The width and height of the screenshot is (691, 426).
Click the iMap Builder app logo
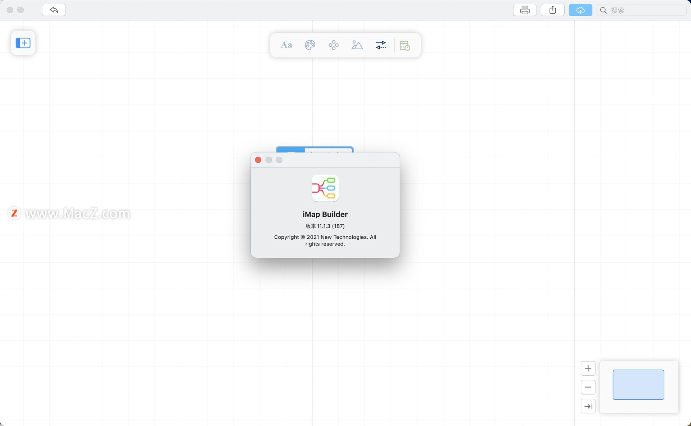point(325,188)
